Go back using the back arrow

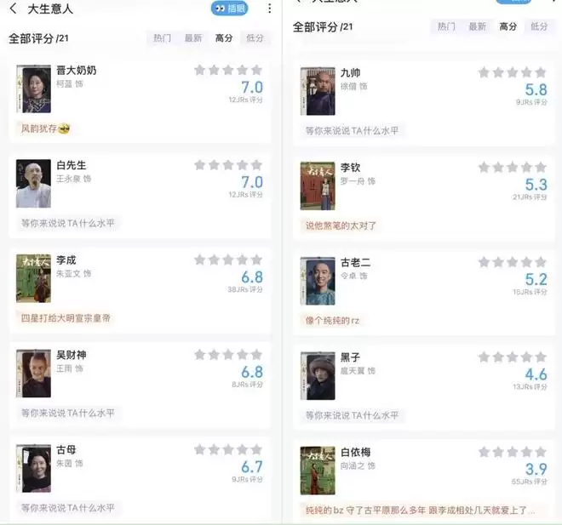coord(14,9)
